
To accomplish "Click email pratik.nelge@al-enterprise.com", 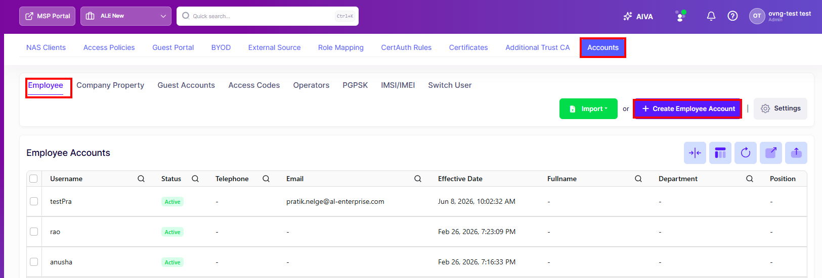I will click(x=335, y=201).
